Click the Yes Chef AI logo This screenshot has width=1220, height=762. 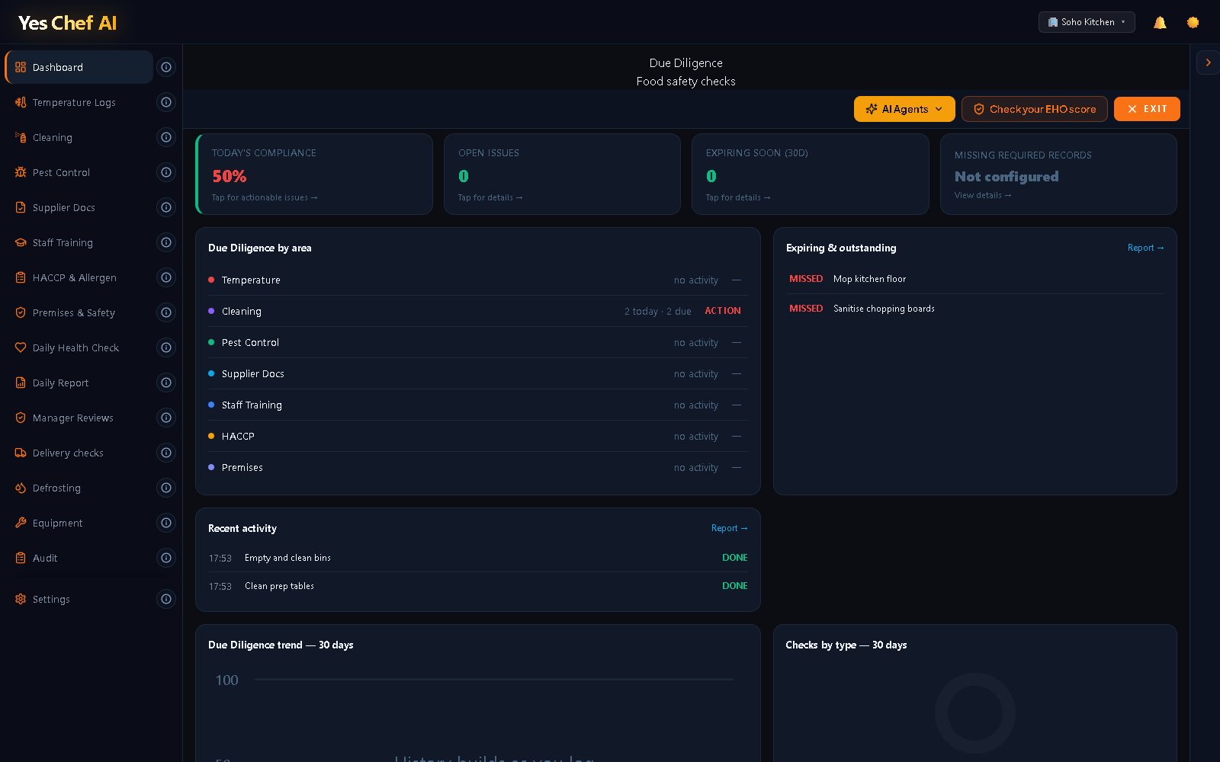(x=67, y=23)
